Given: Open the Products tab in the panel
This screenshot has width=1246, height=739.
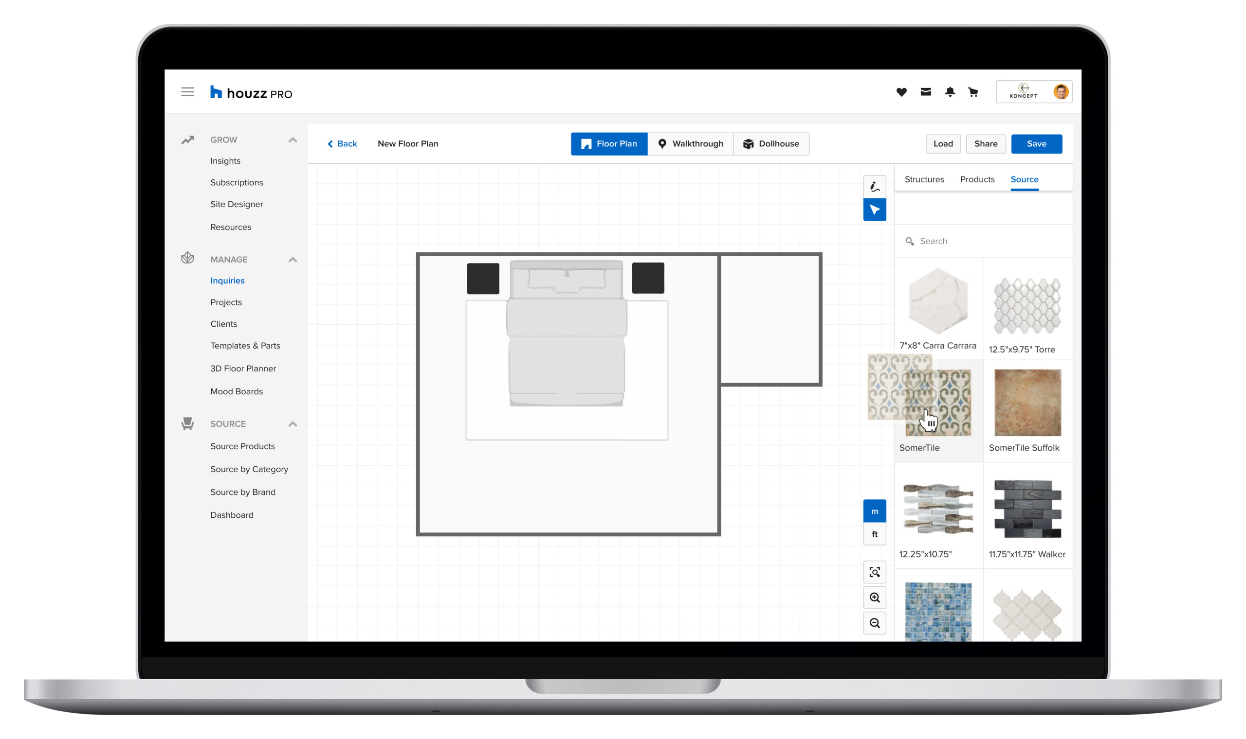Looking at the screenshot, I should coord(977,179).
